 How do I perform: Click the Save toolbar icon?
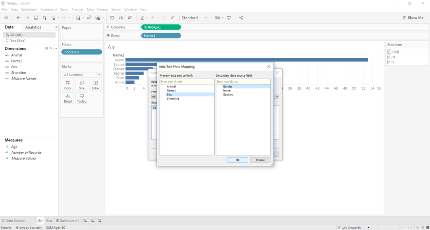[x=36, y=18]
